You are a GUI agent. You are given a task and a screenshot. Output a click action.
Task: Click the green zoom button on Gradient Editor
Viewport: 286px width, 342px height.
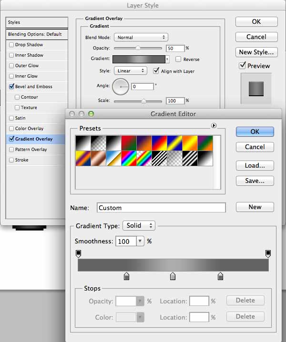tap(91, 114)
